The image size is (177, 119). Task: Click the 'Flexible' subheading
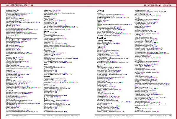point(137,18)
